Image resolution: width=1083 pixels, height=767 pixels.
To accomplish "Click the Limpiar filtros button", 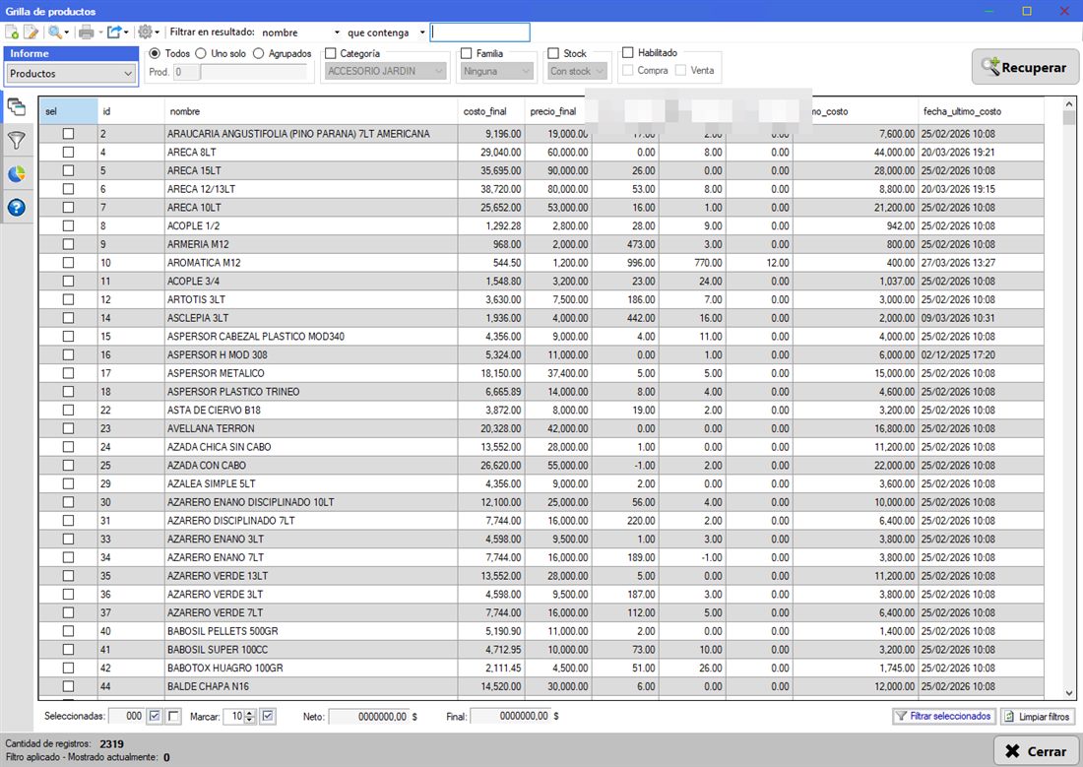I will pos(1038,717).
